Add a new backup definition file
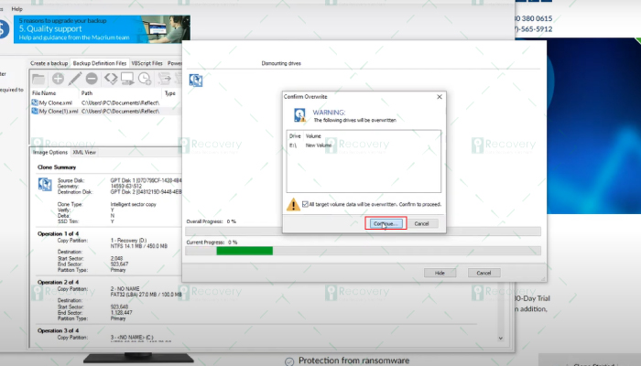The width and height of the screenshot is (641, 366). coord(58,79)
